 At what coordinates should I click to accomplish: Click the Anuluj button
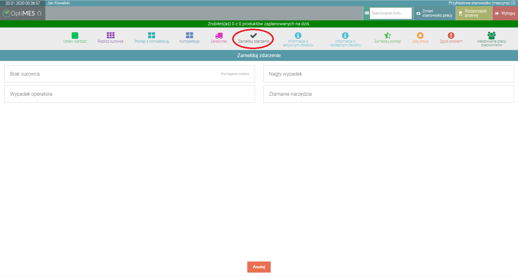coord(259,267)
